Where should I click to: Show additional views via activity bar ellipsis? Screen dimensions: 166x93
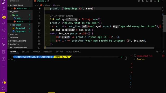(x=4, y=66)
